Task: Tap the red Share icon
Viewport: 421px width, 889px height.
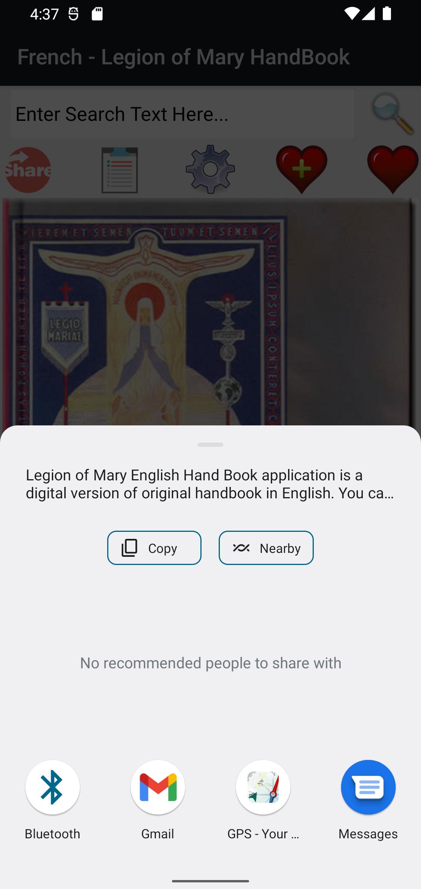Action: click(x=28, y=170)
